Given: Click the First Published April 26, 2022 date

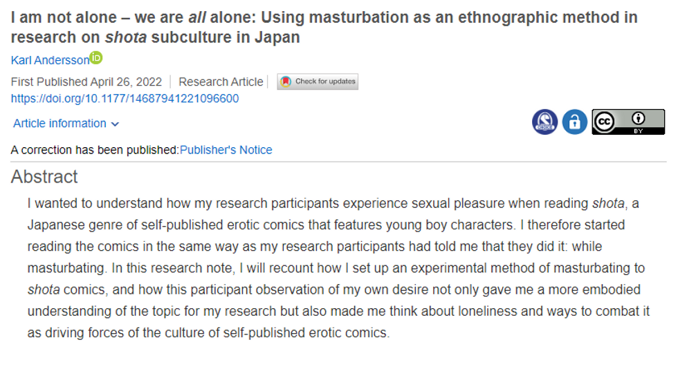Looking at the screenshot, I should click(86, 82).
